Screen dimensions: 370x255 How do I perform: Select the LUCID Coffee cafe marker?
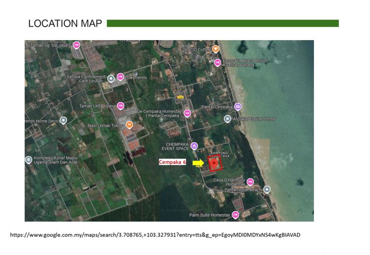click(216, 49)
